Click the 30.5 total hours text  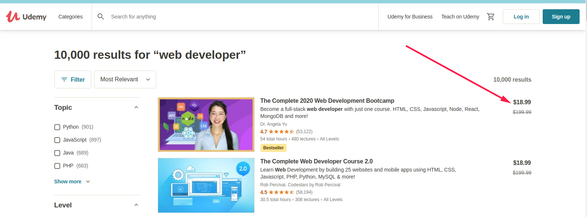tap(276, 200)
